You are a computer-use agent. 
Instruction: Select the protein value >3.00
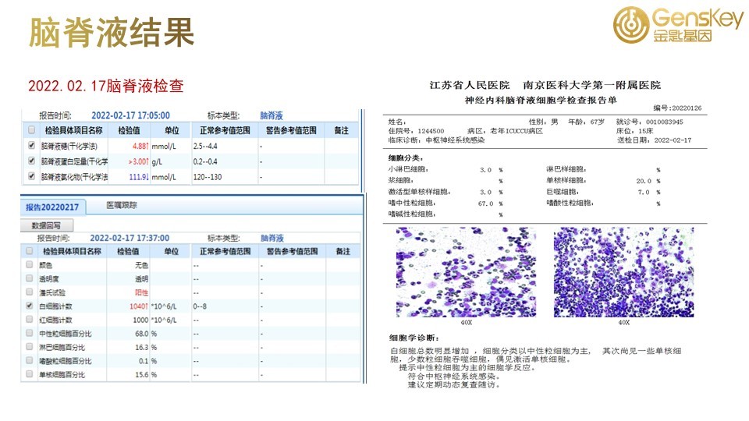(139, 162)
